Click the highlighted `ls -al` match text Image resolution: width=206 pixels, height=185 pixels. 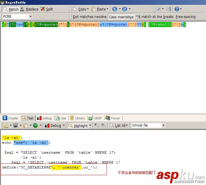tap(11, 138)
